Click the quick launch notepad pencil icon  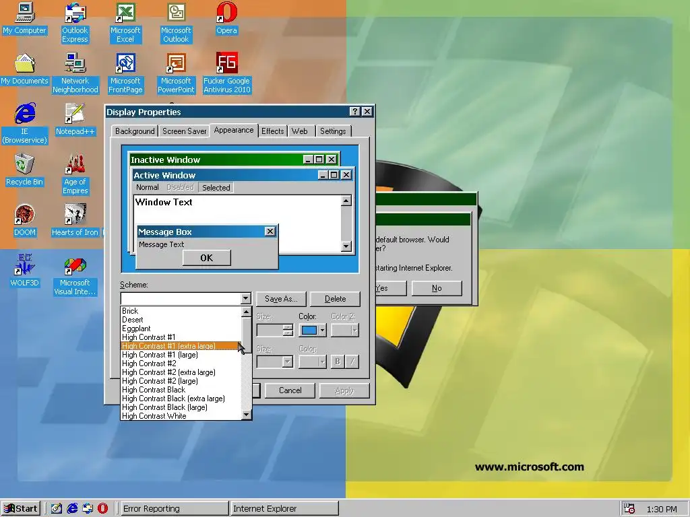(x=57, y=508)
